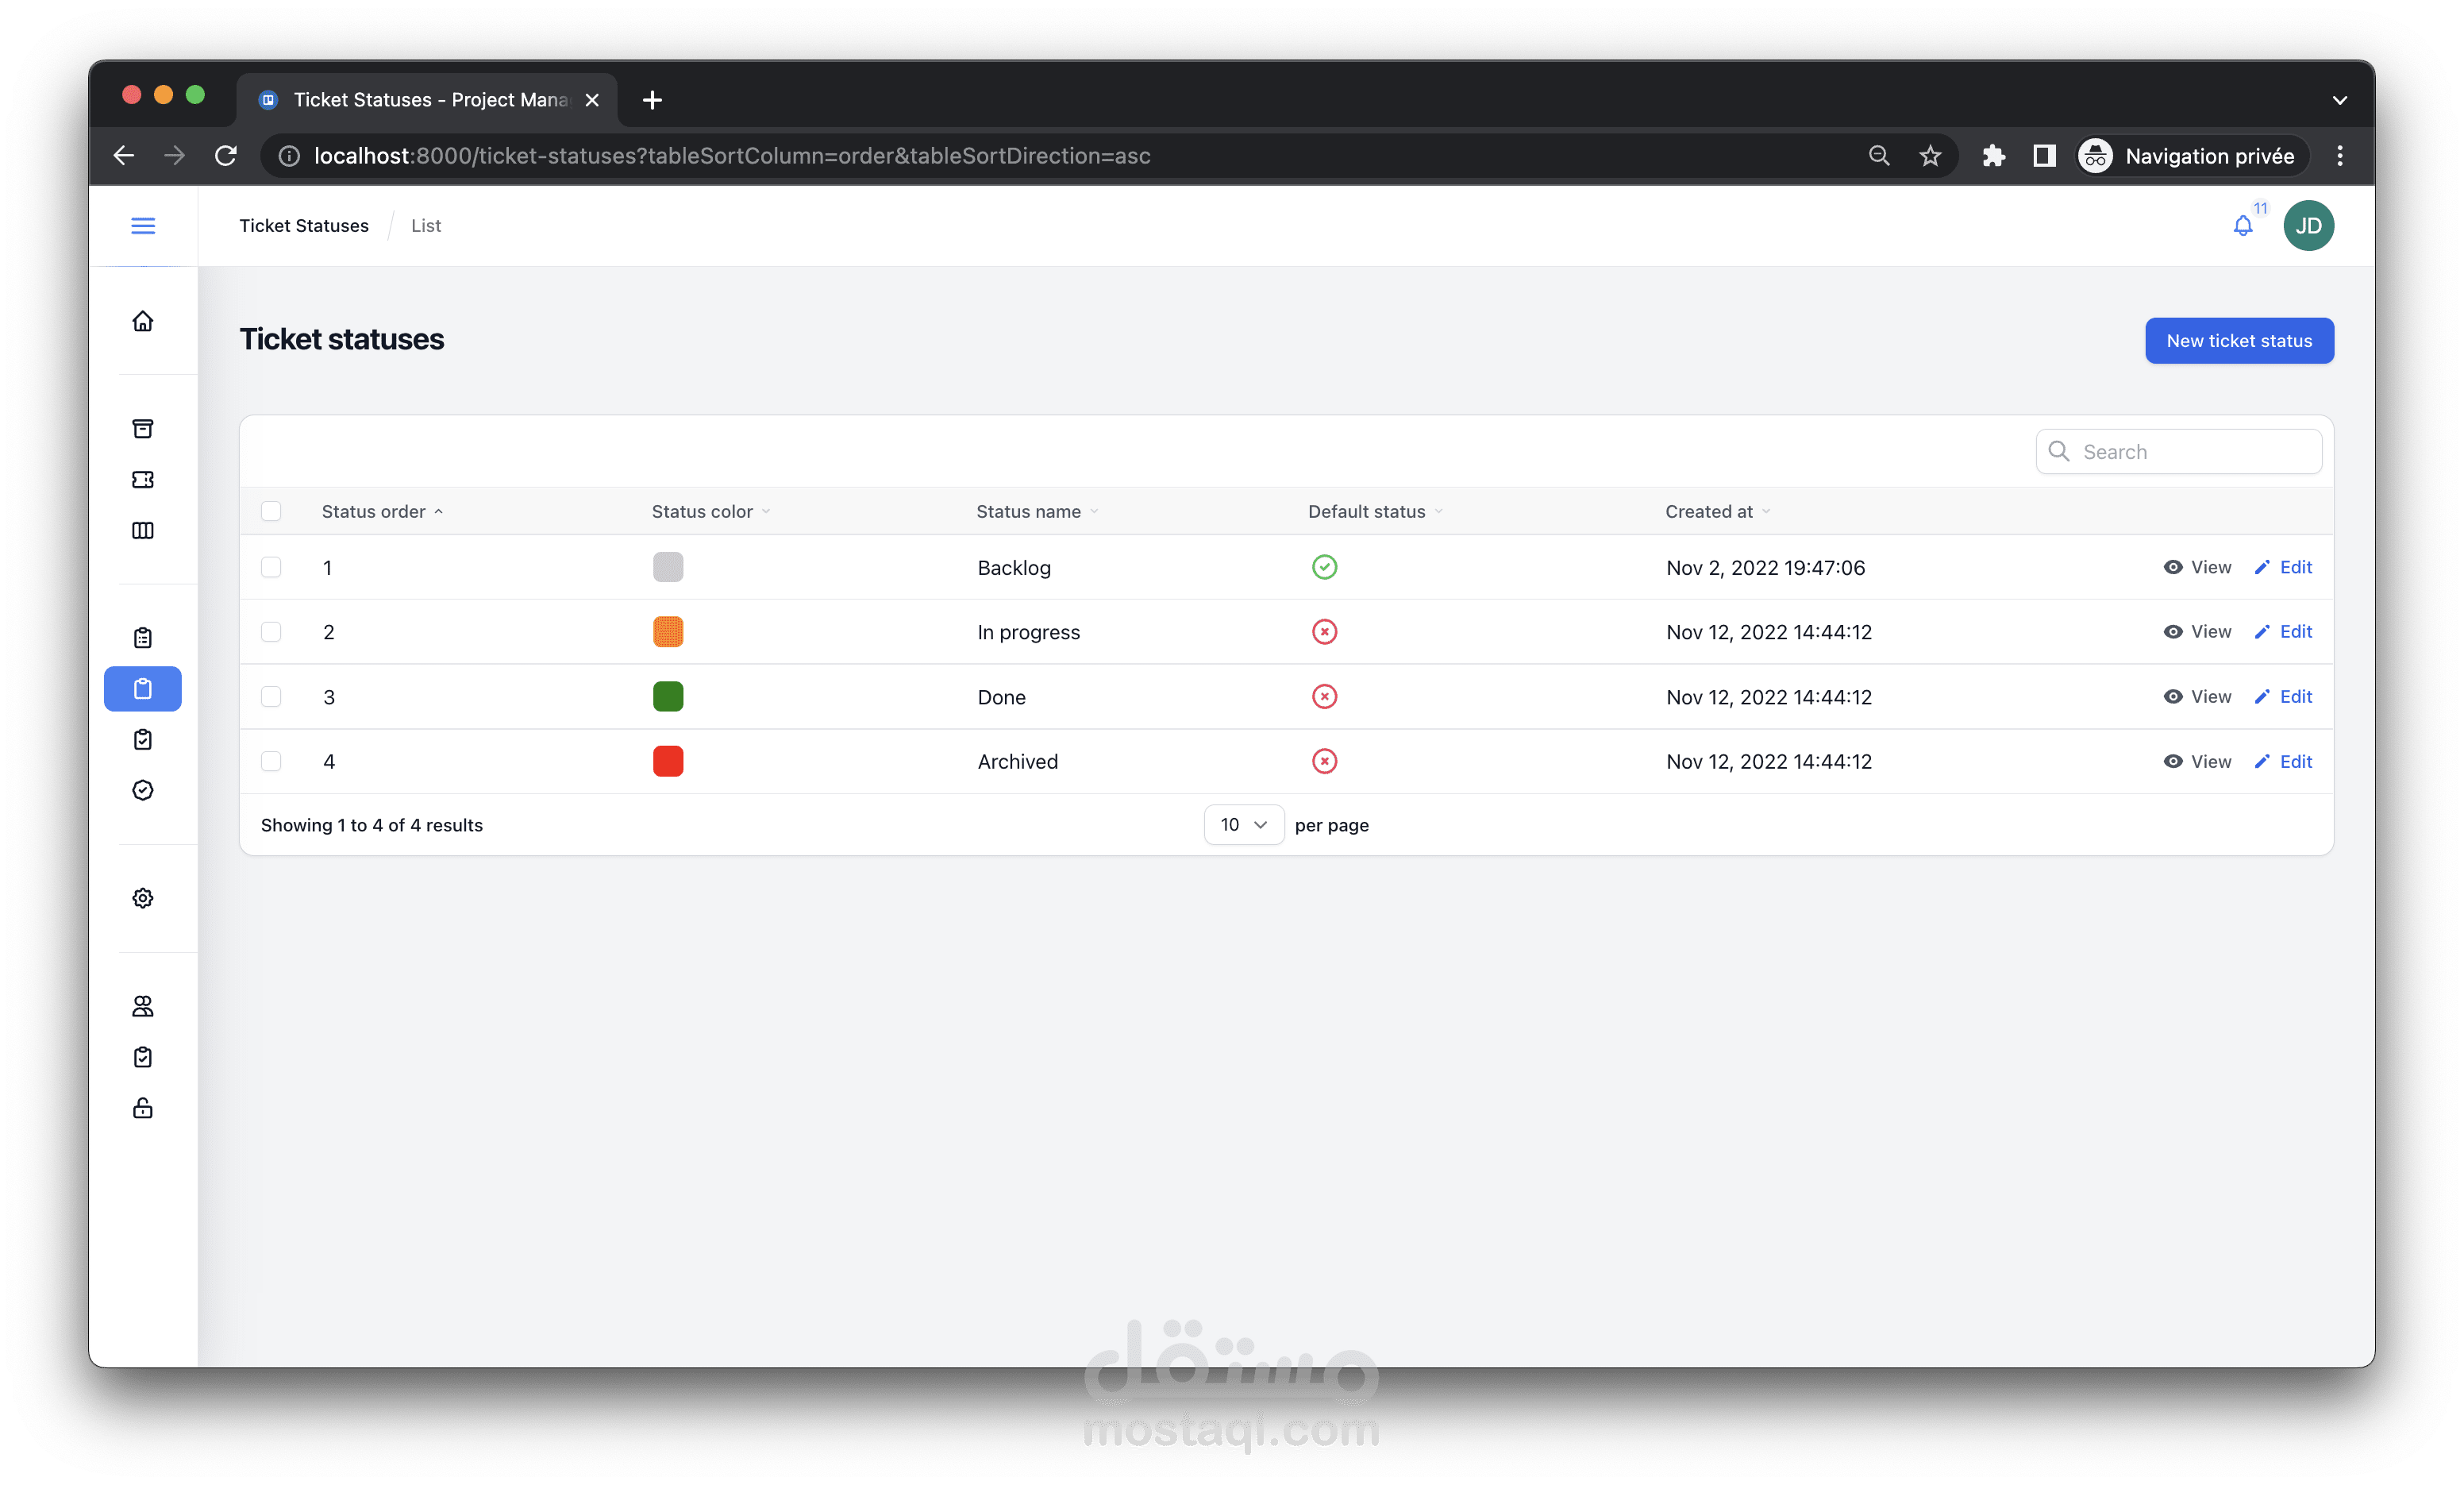Expand the browser tab search chevron

pos(2339,100)
